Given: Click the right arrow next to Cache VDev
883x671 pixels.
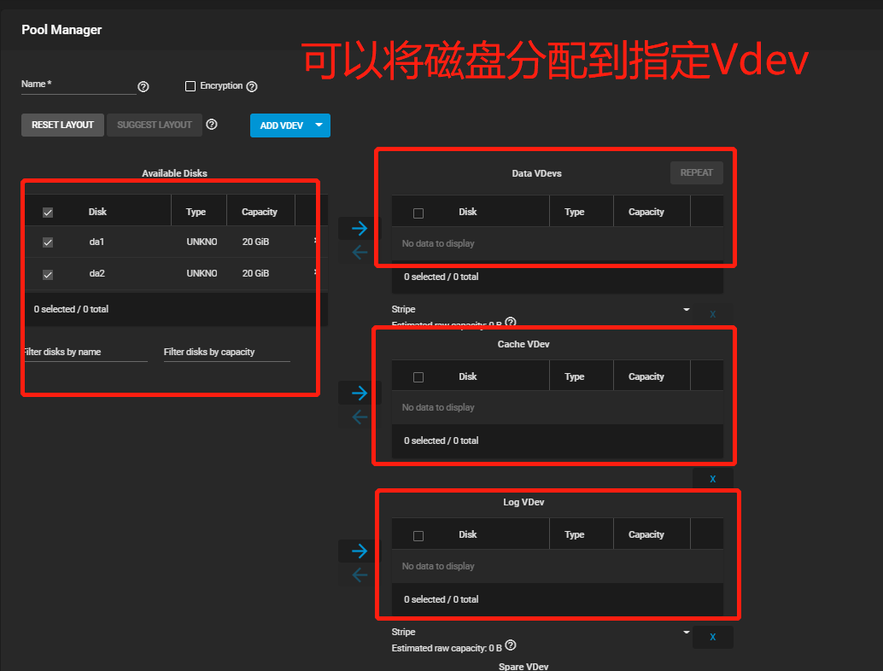Looking at the screenshot, I should [x=358, y=393].
